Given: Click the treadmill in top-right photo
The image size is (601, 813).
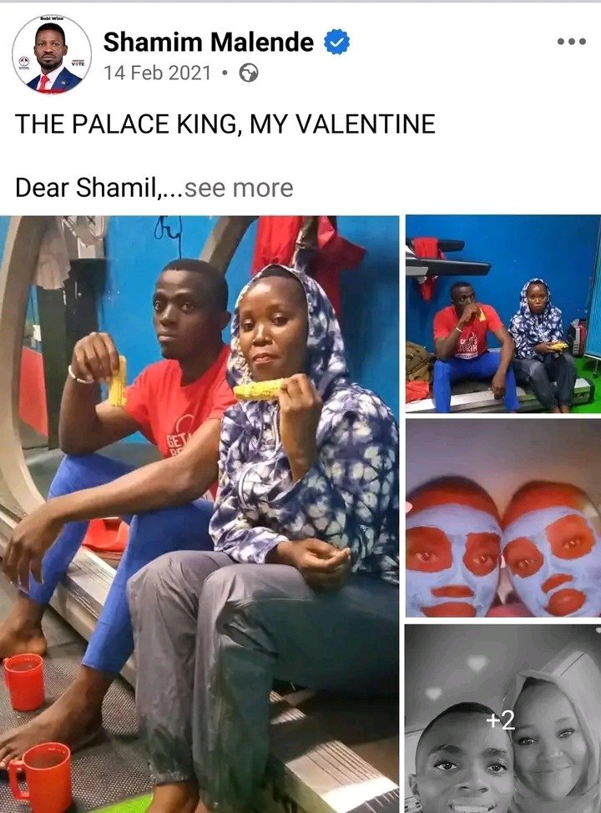Looking at the screenshot, I should tap(447, 258).
